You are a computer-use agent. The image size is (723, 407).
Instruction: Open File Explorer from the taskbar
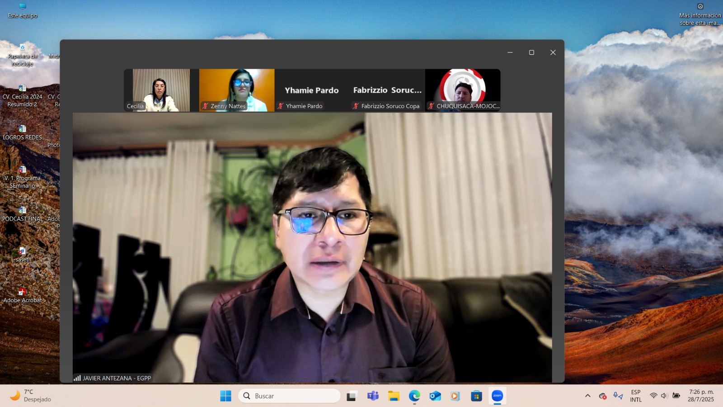click(394, 396)
